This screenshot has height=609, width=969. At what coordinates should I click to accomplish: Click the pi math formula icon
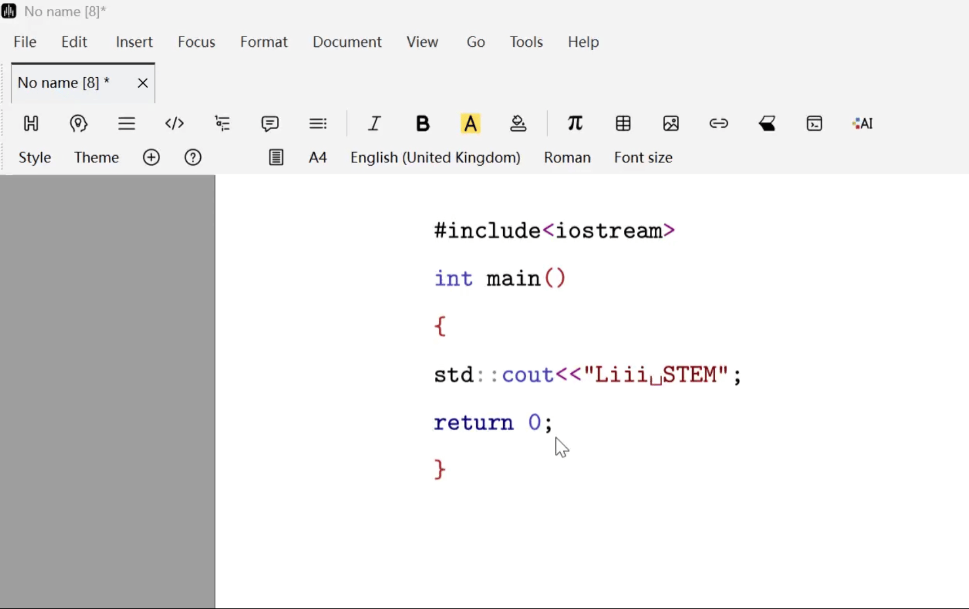pos(575,123)
